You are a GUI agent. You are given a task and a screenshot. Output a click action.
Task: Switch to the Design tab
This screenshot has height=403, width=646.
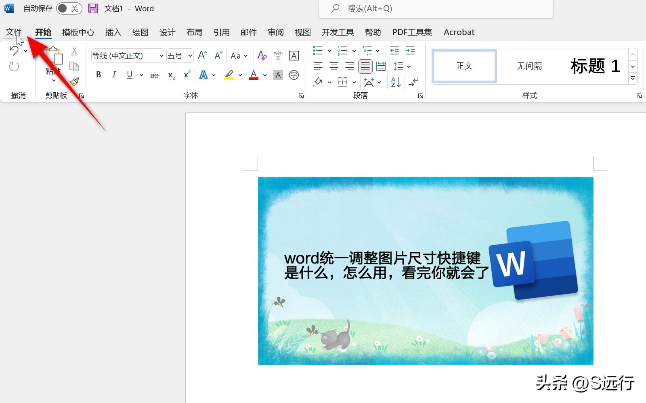[167, 32]
